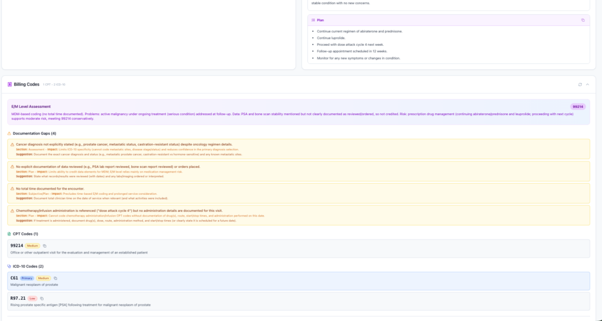Viewport: 602px width, 321px height.
Task: Copy the Plan section contents
Action: click(583, 20)
